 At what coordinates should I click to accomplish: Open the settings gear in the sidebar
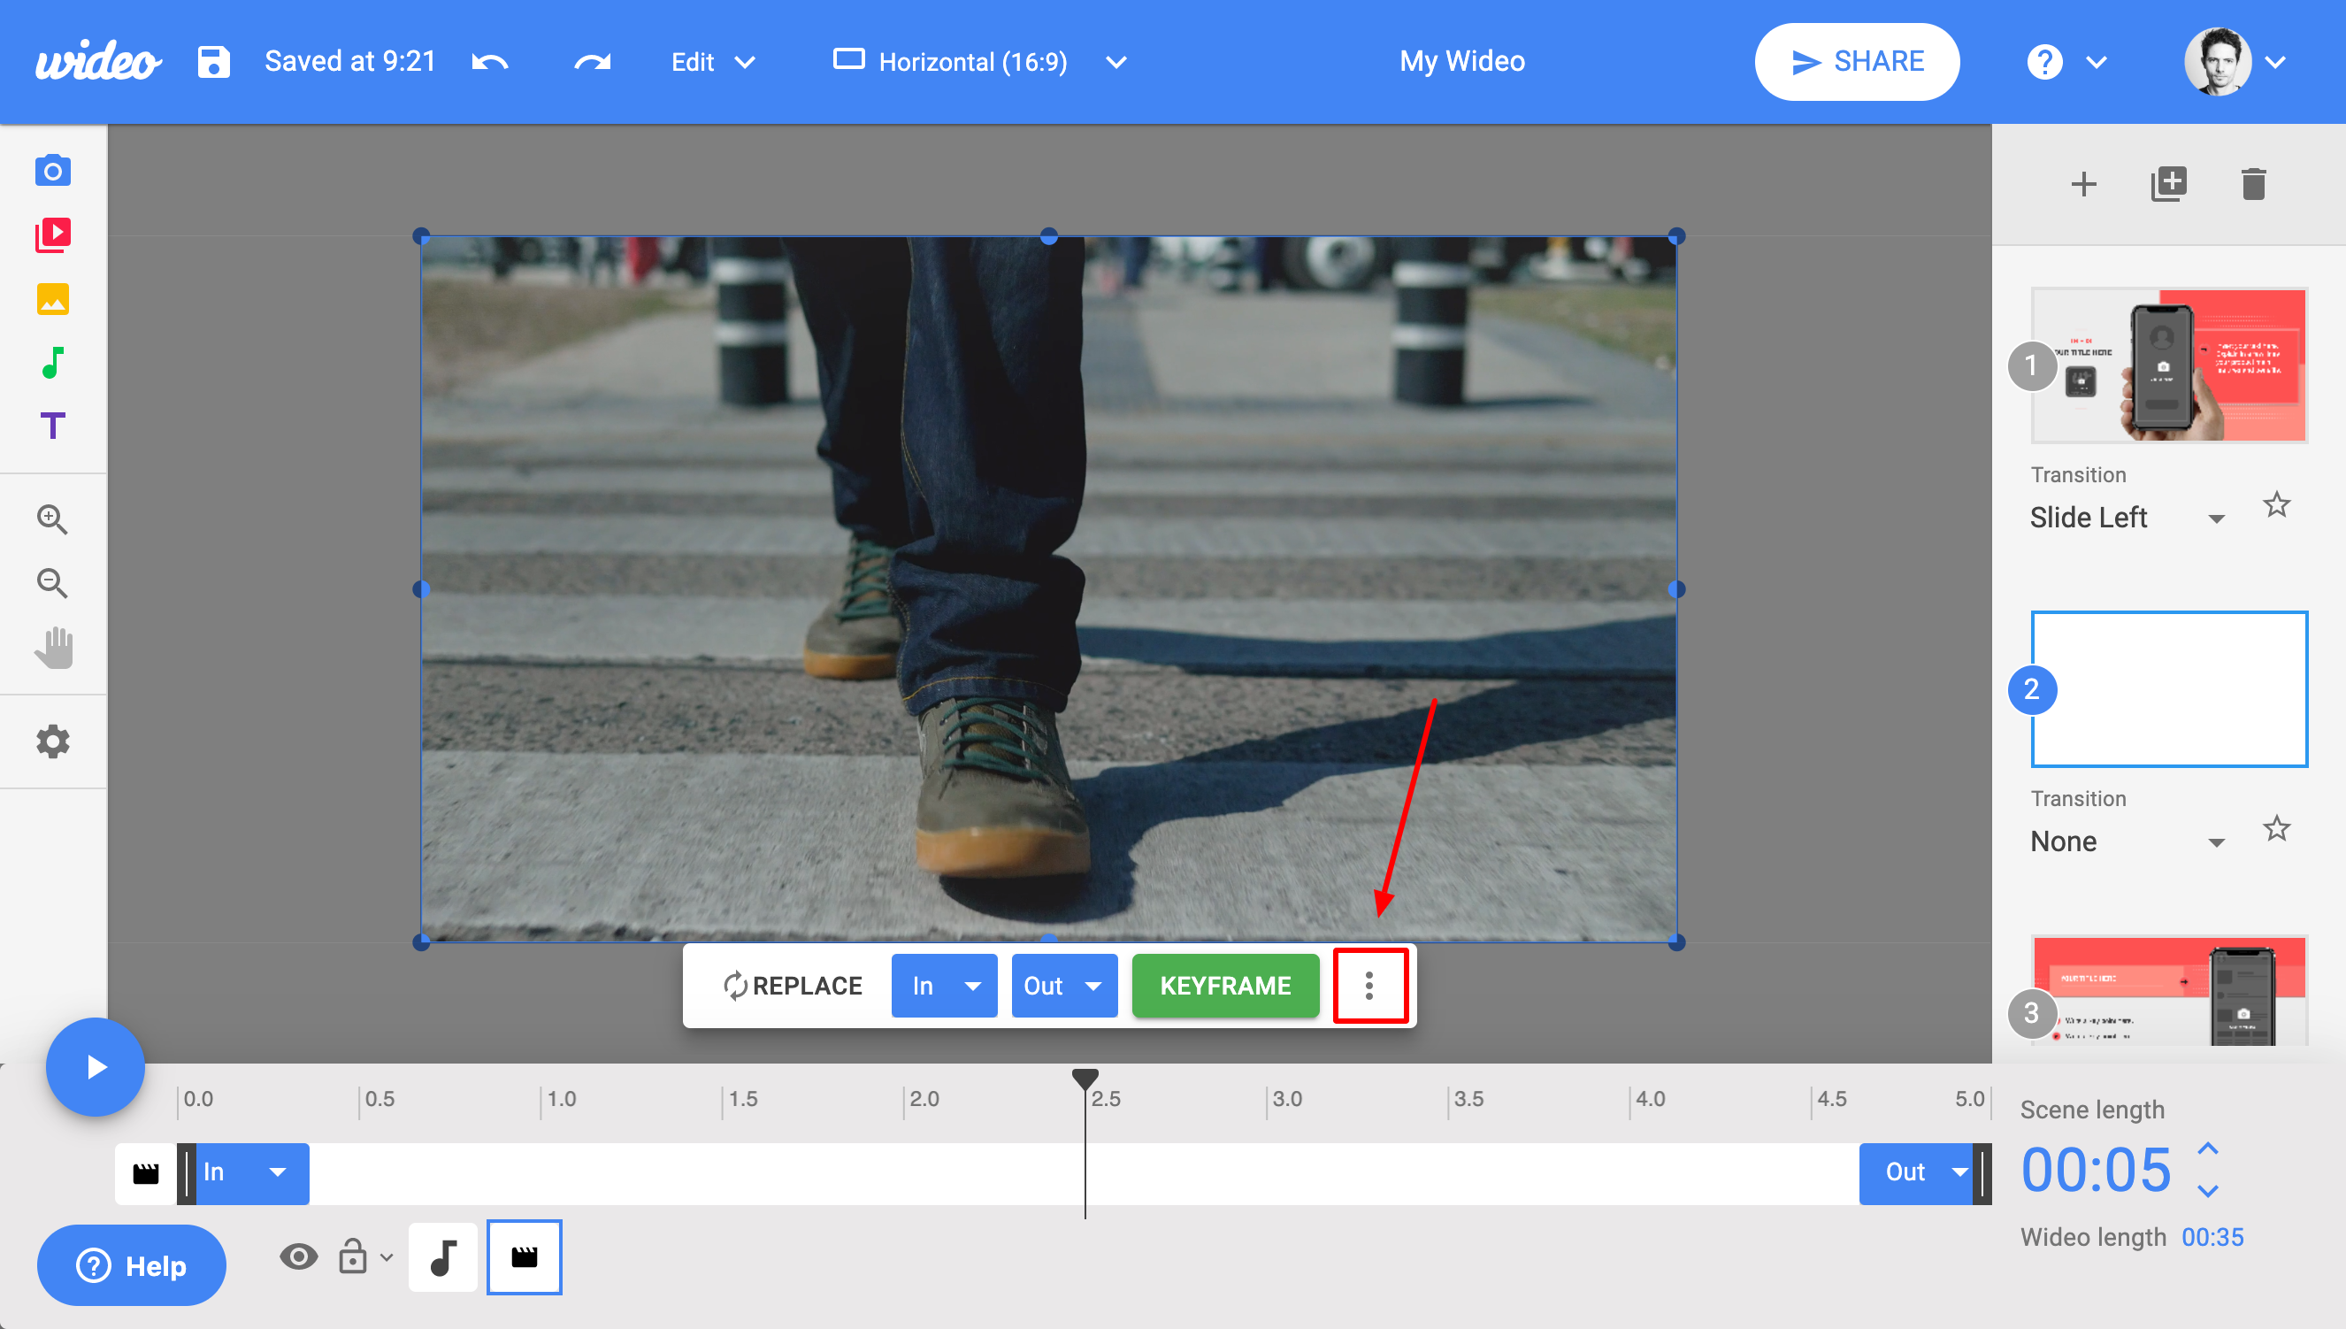[x=53, y=741]
